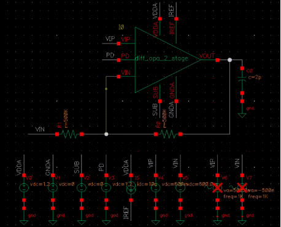Screen dimensions: 281x227
Task: Click the VIP input pin square
Action: 118,44
